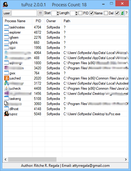Click the igfxem process icon

(6, 37)
